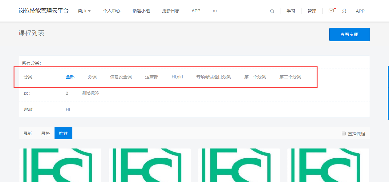Open the third course thumbnail

point(239,165)
